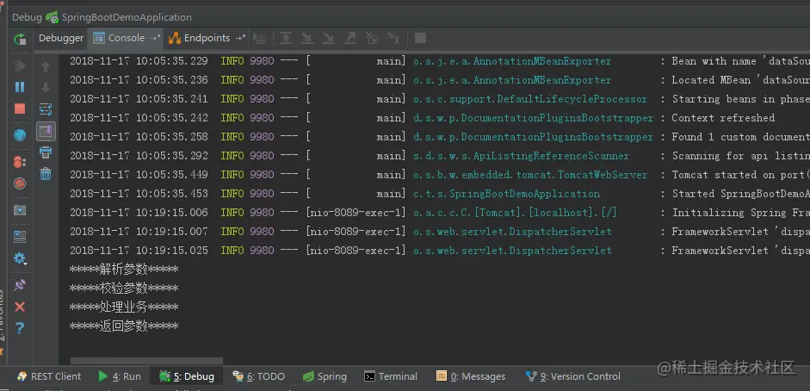Click the Force Step Into icon

(329, 38)
